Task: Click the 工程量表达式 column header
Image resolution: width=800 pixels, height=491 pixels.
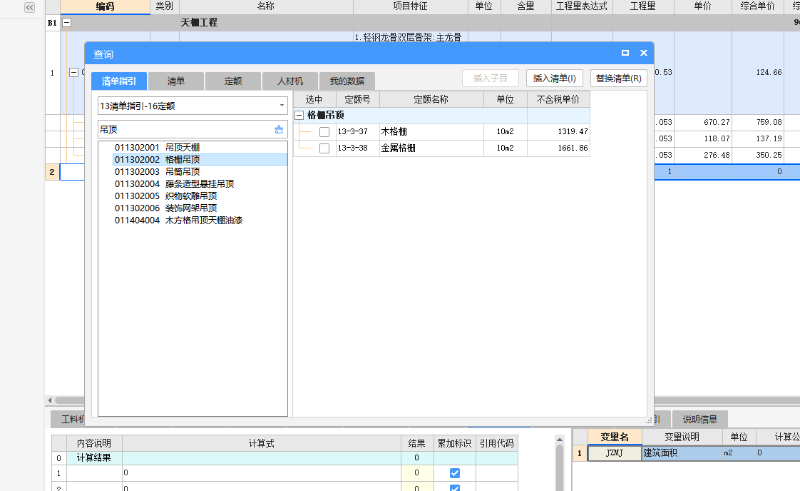Action: pos(582,6)
